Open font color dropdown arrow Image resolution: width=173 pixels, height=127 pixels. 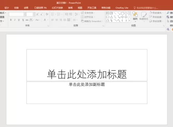click(x=48, y=20)
